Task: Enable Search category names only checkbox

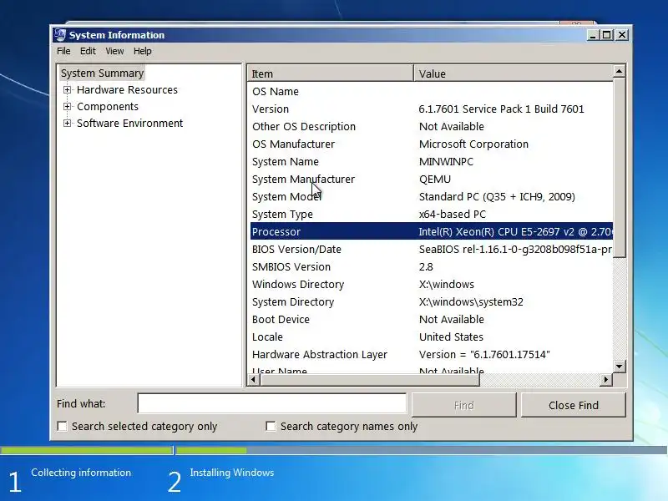Action: click(271, 427)
